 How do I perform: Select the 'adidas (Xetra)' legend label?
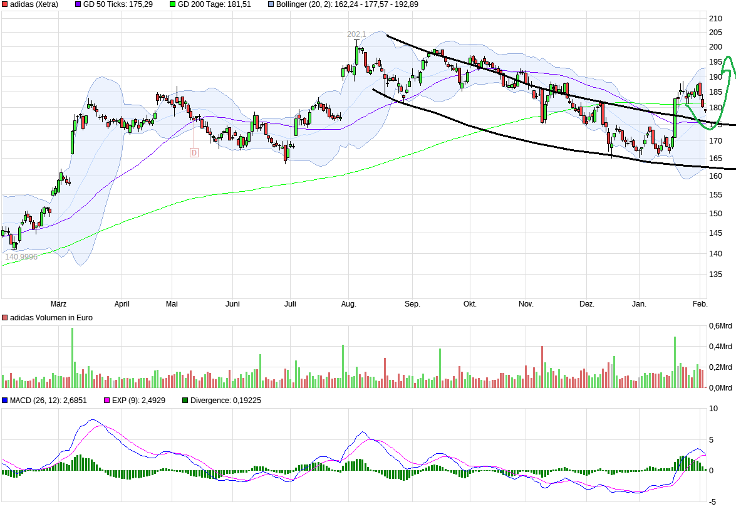34,4
